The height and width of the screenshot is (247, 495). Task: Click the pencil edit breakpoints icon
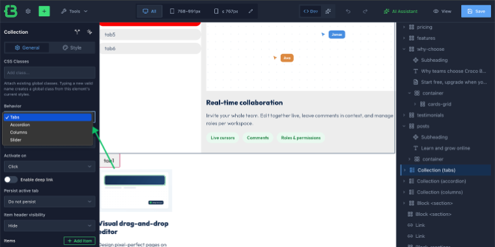251,11
